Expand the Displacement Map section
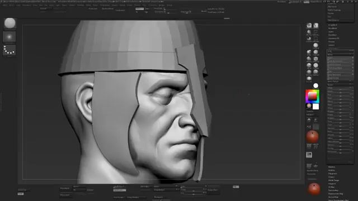 tap(336, 194)
